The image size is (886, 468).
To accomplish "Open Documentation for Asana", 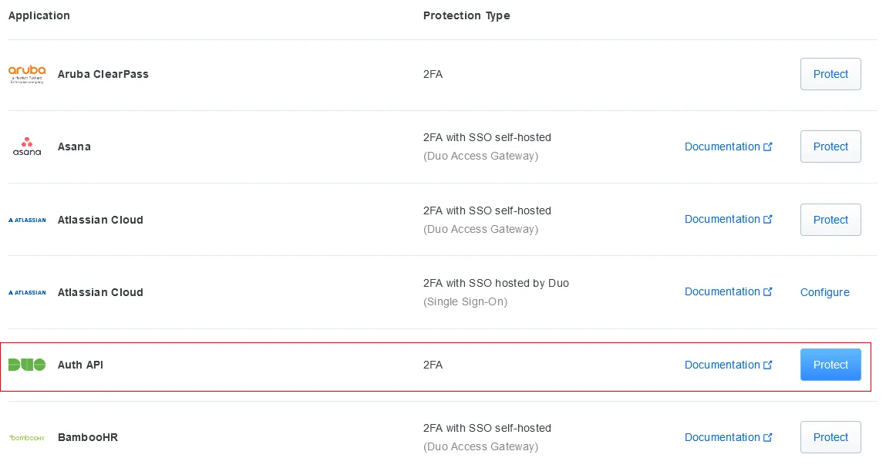I will coord(723,146).
